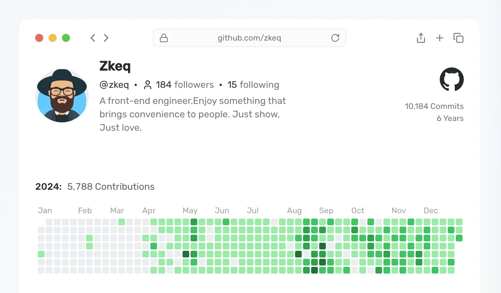Reload the page with refresh icon

point(335,38)
